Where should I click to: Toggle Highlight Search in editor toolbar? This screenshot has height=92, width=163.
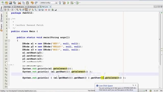coord(26,10)
